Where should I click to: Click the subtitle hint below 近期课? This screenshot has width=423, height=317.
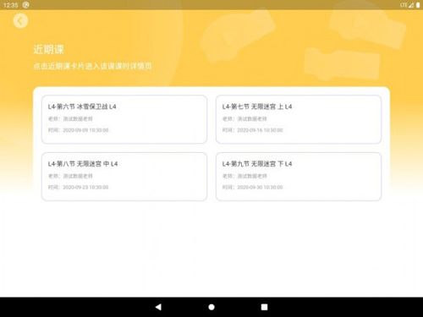(x=93, y=66)
